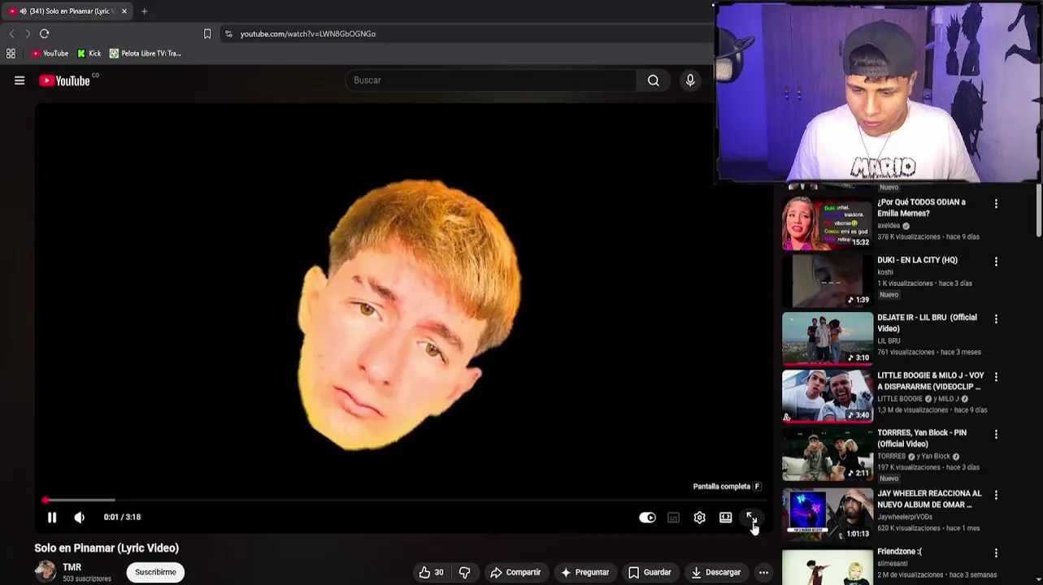
Task: Click the search magnifier button
Action: tap(653, 80)
